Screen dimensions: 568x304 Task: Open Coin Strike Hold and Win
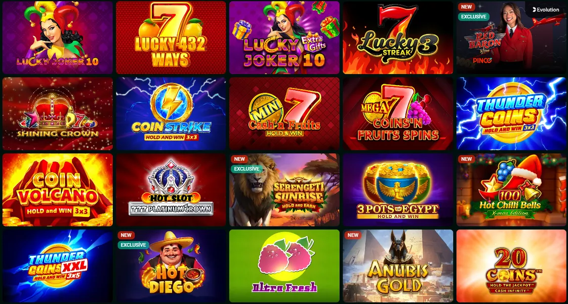[171, 114]
